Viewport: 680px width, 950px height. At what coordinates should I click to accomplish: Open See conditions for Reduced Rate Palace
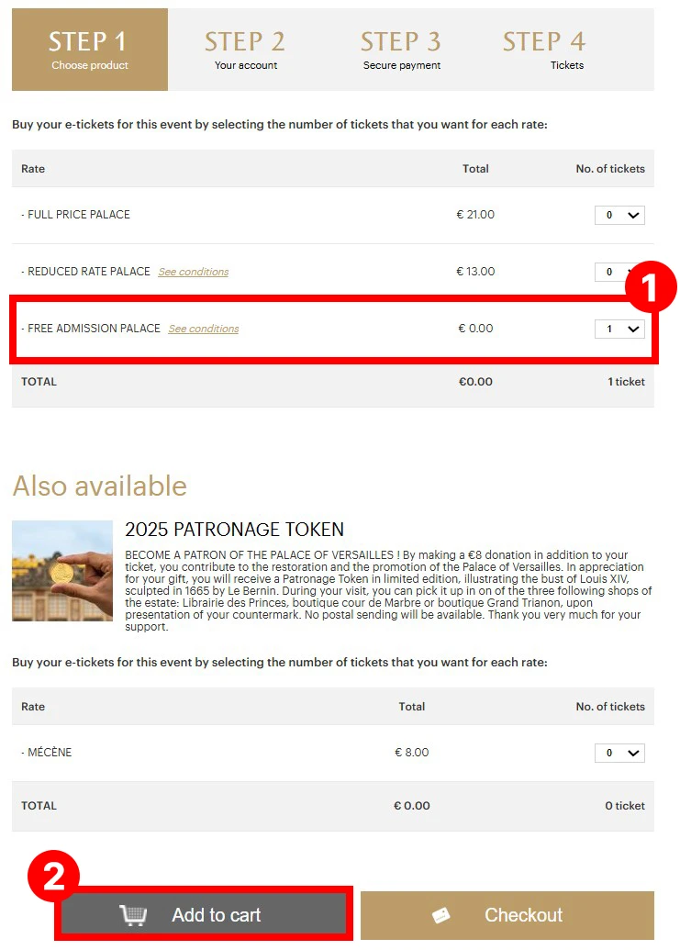(193, 272)
